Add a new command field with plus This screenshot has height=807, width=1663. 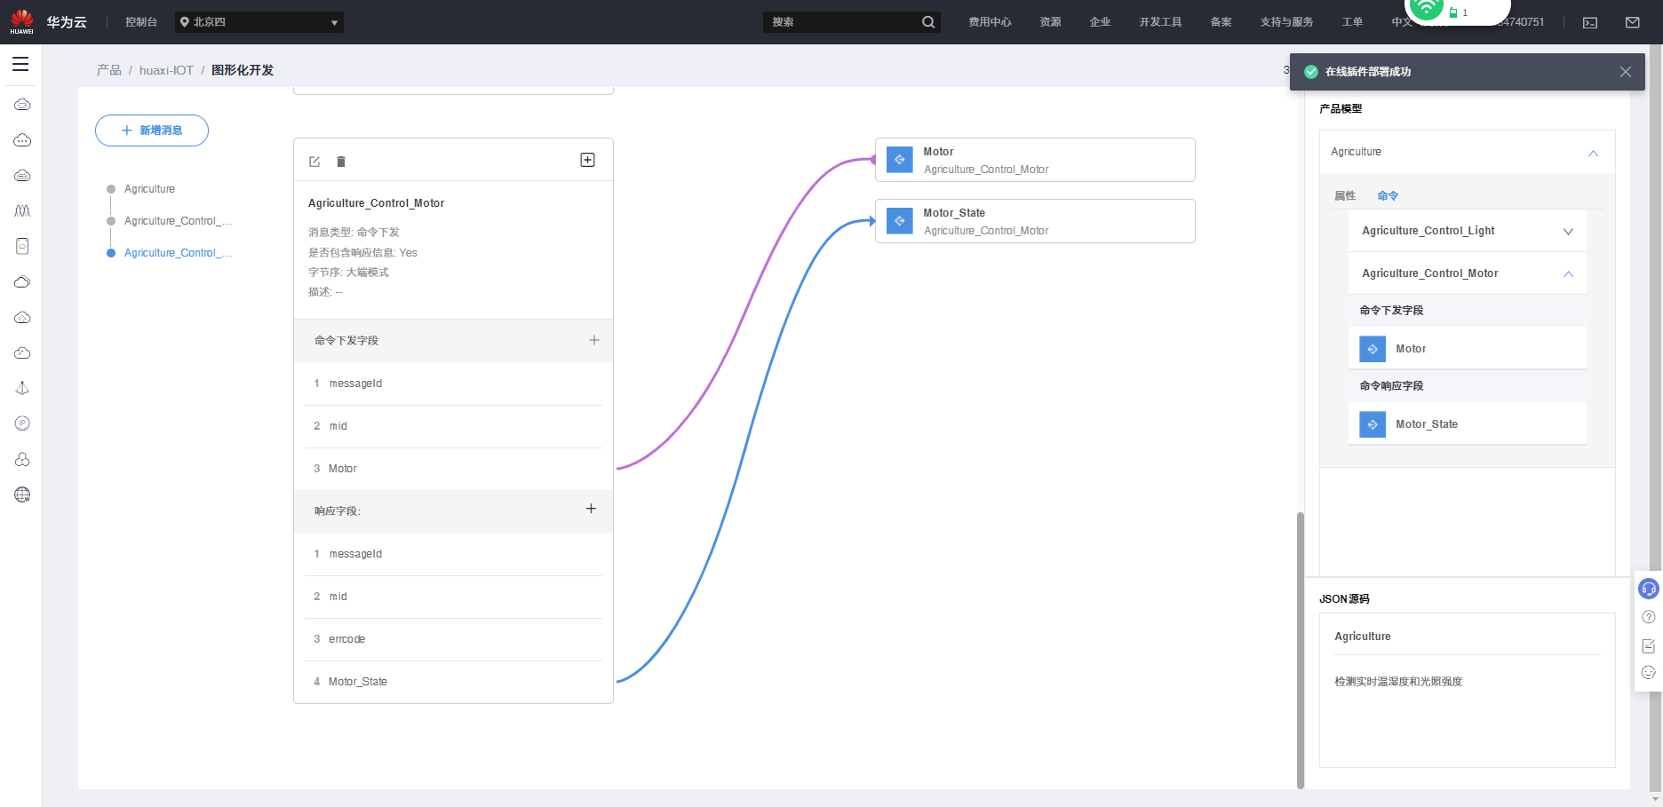point(594,340)
